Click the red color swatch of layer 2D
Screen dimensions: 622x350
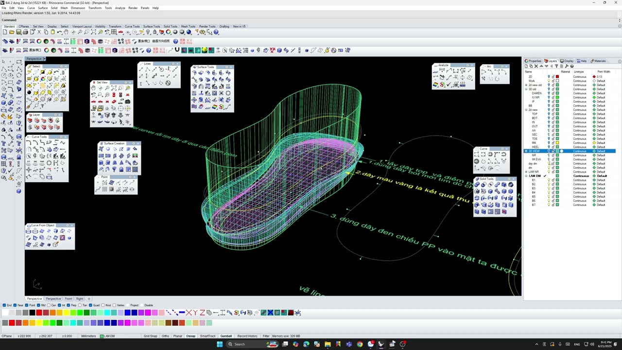click(x=557, y=77)
